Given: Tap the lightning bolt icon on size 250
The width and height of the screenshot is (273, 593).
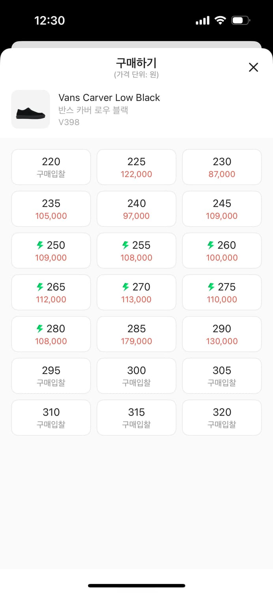Looking at the screenshot, I should pyautogui.click(x=40, y=245).
